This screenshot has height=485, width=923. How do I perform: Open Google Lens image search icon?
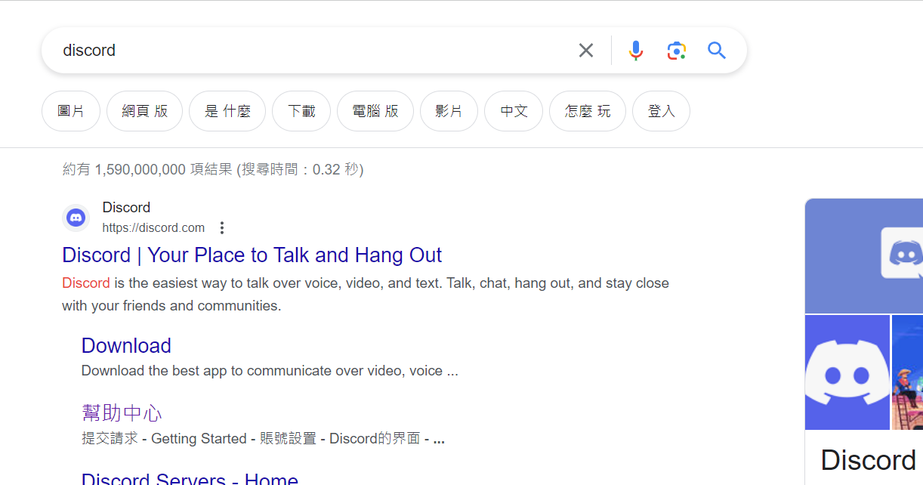(676, 51)
